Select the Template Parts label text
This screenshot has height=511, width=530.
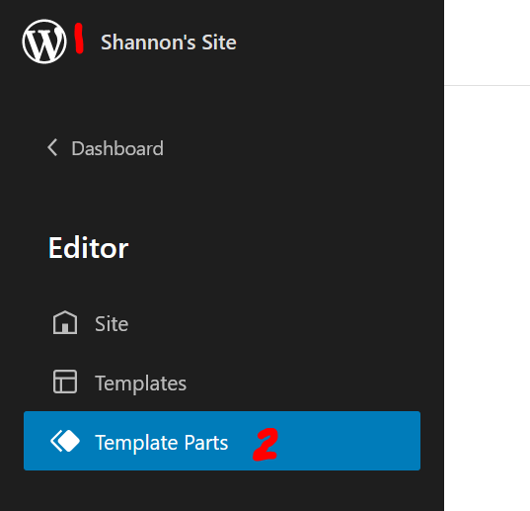[162, 442]
